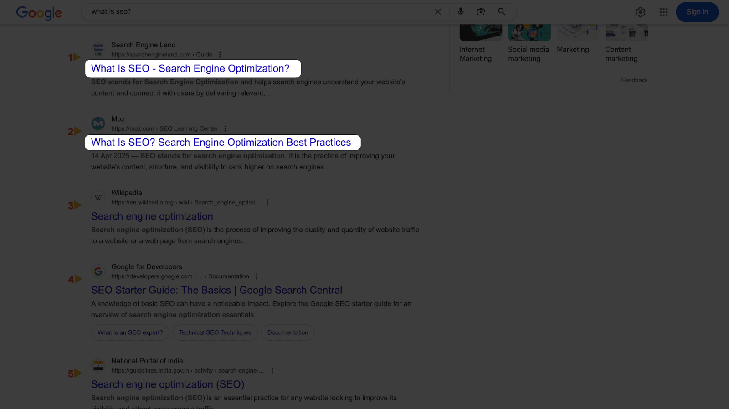Open the National Portal of India favicon

(x=98, y=366)
